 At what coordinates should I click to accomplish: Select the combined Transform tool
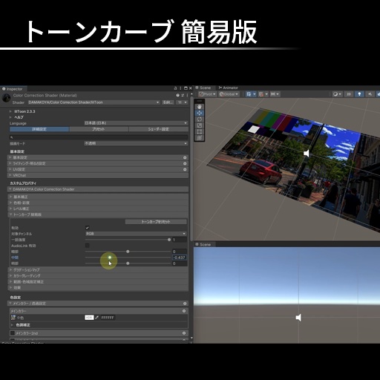[x=200, y=138]
